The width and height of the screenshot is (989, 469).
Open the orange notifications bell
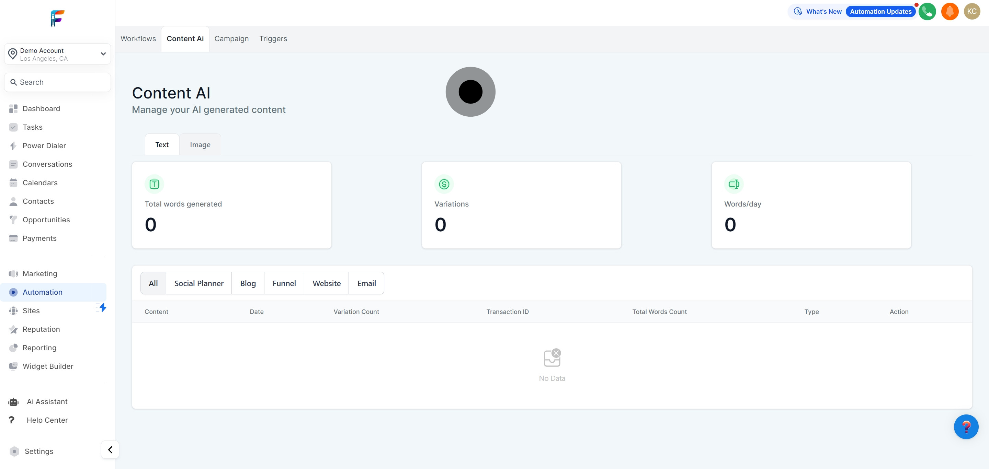pyautogui.click(x=950, y=12)
